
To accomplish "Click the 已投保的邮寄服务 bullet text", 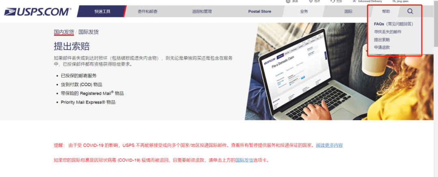I will [79, 76].
